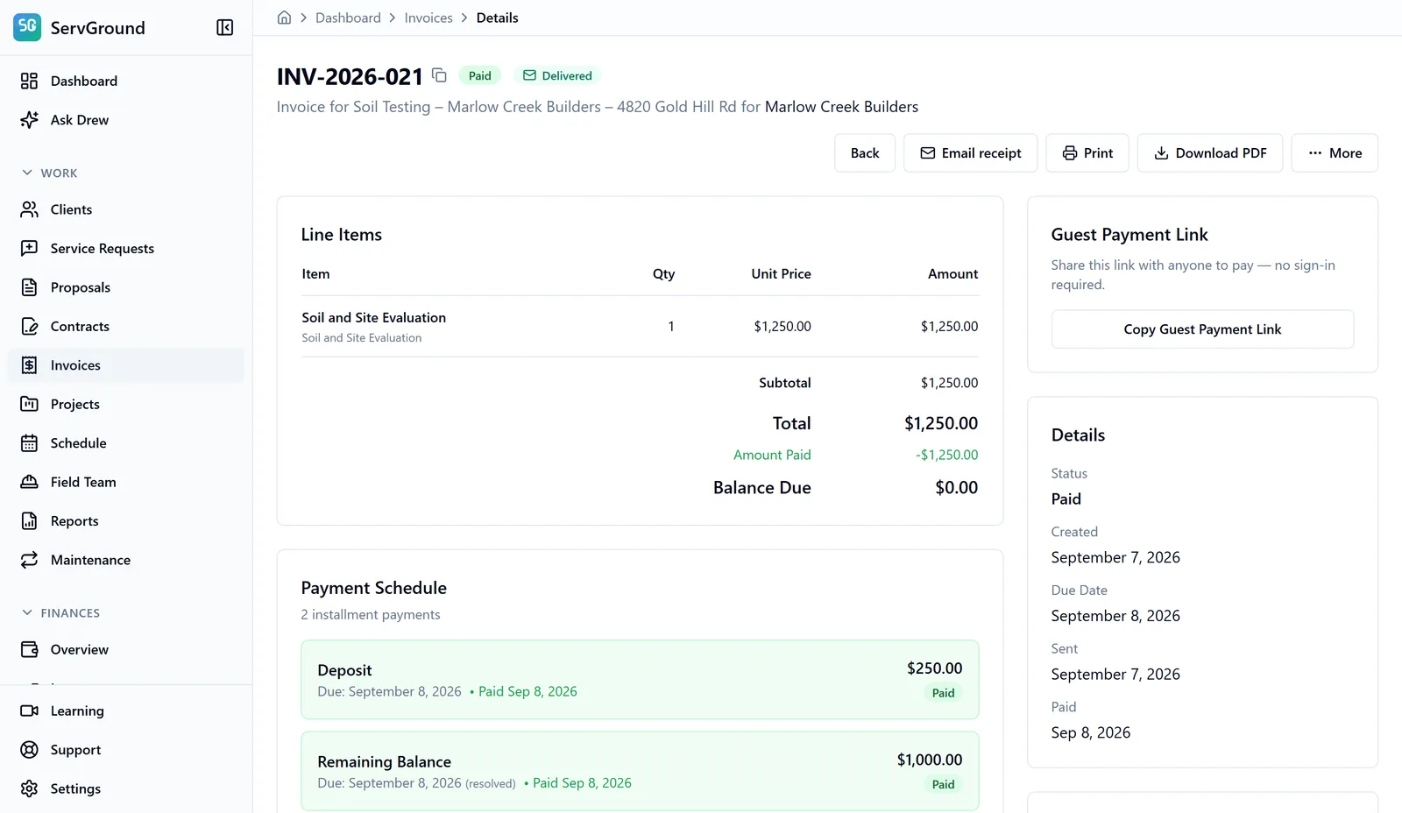This screenshot has height=813, width=1402.
Task: Copy Guest Payment Link
Action: 1202,329
